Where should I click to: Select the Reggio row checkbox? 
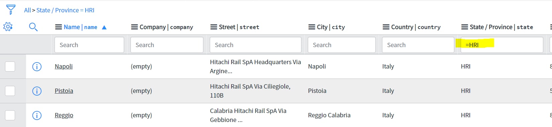[10, 115]
